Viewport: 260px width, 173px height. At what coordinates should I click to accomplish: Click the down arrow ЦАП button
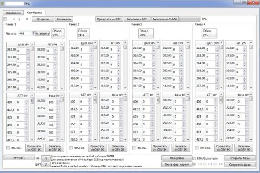(46, 164)
